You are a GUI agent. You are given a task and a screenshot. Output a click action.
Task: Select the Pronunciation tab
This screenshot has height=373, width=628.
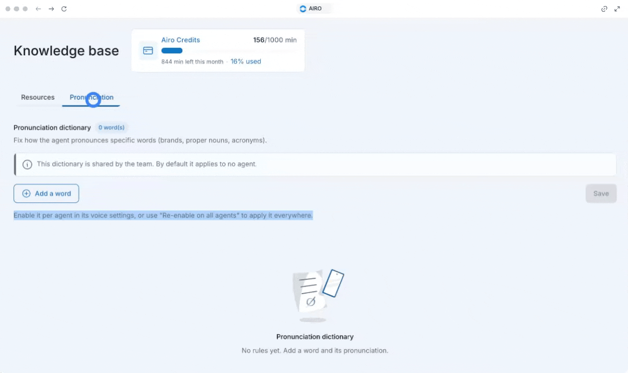pos(92,97)
